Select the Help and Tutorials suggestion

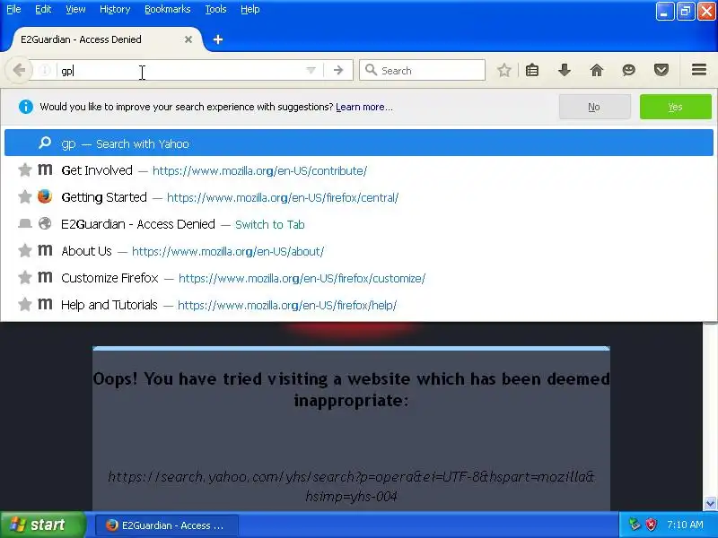[x=359, y=305]
